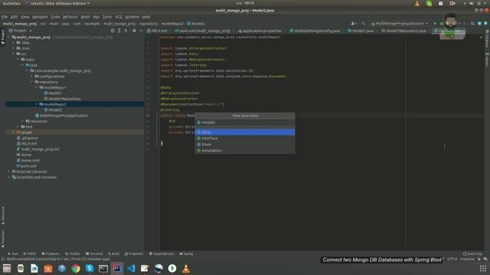This screenshot has height=275, width=490.
Task: Open the terminal icon in the dock
Action: [103, 268]
